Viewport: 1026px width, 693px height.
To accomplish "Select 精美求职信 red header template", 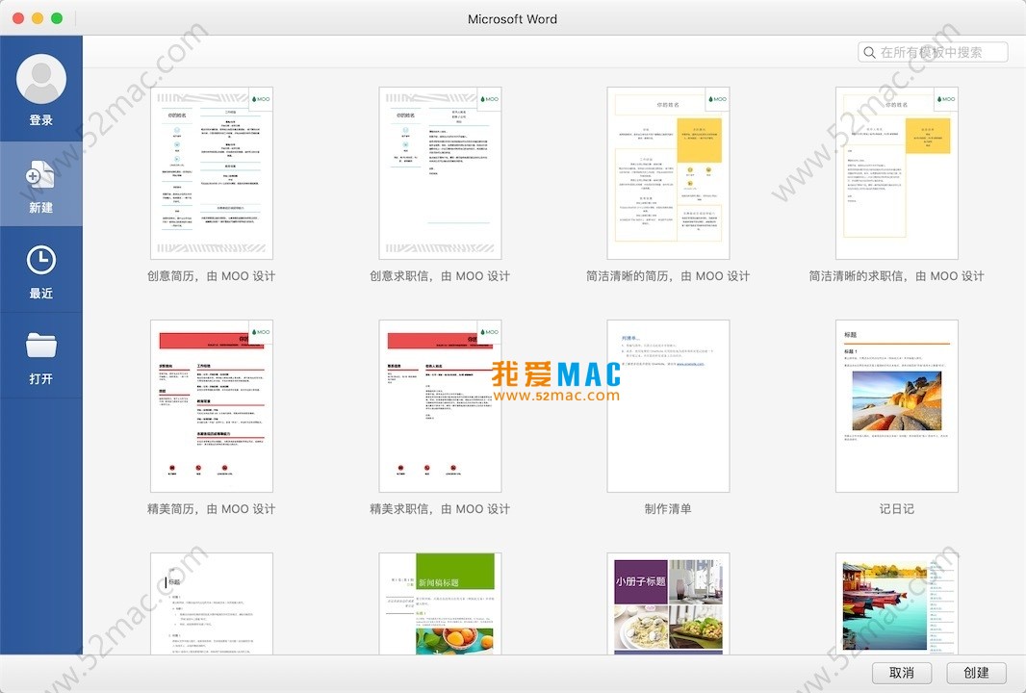I will [x=440, y=406].
